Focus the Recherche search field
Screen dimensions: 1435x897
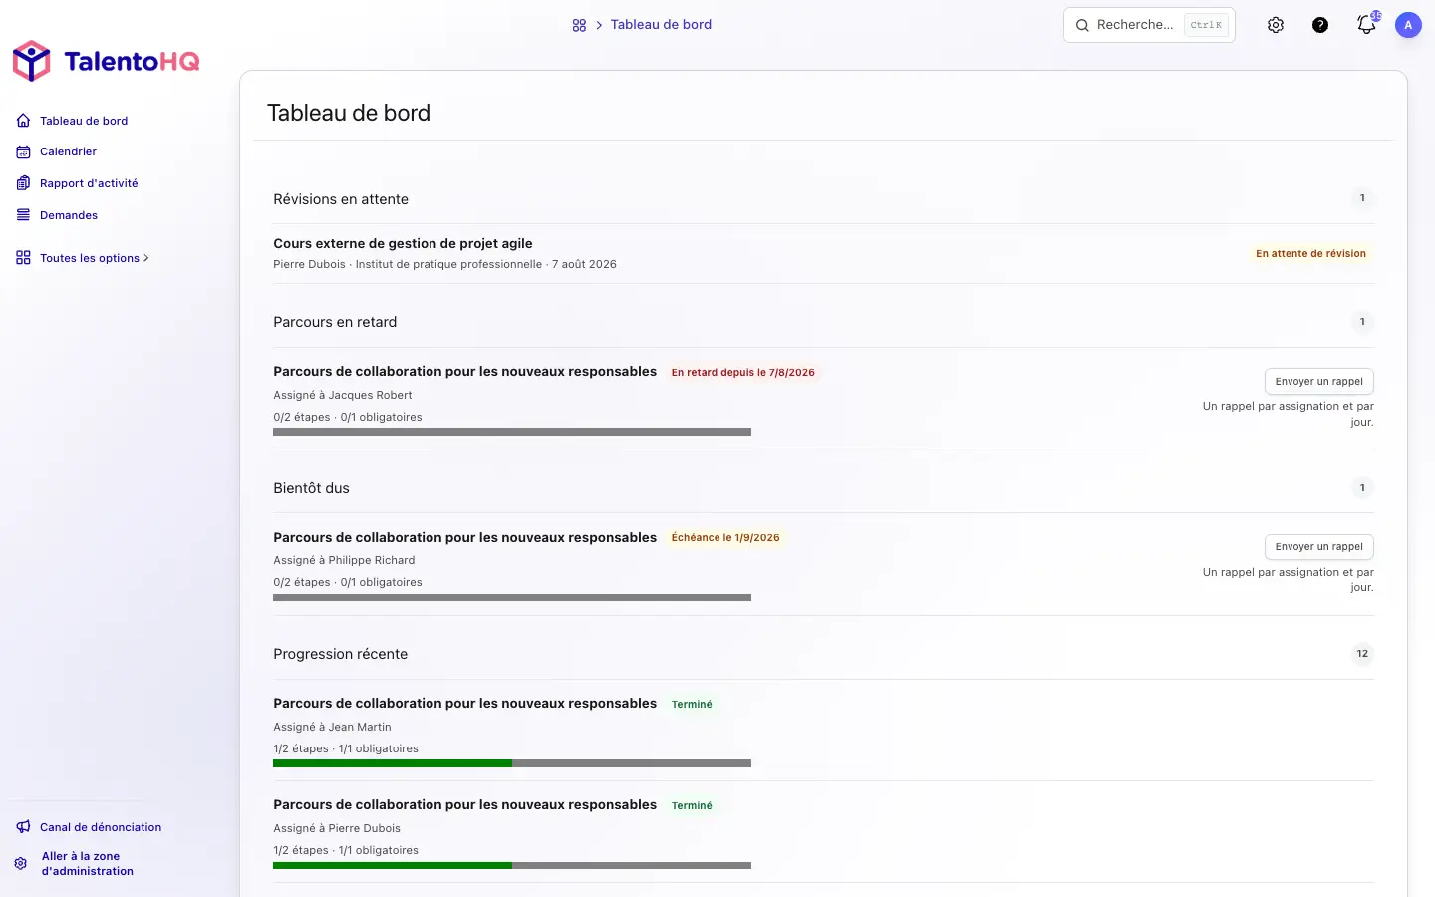tap(1149, 25)
